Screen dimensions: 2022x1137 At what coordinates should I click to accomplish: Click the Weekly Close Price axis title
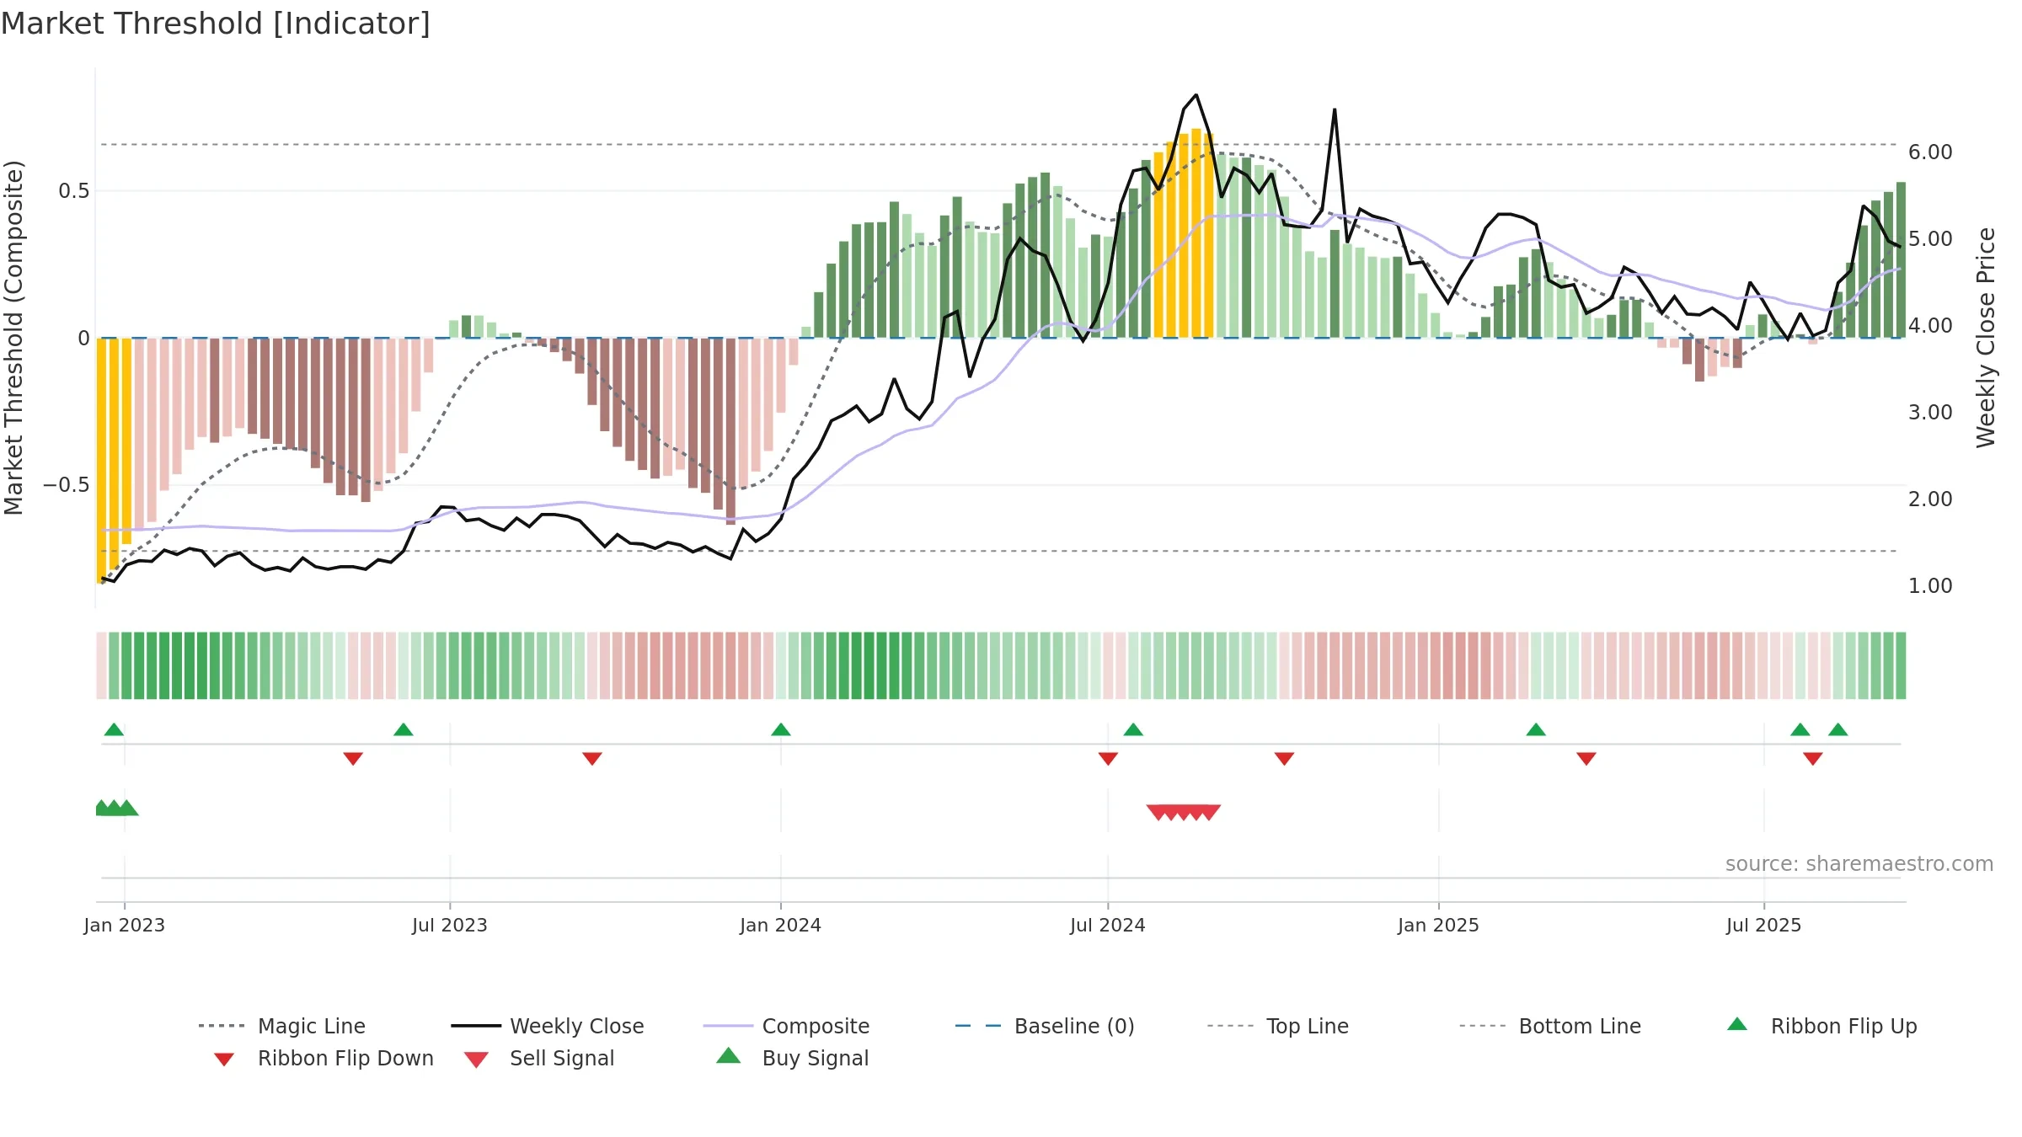pyautogui.click(x=1986, y=338)
